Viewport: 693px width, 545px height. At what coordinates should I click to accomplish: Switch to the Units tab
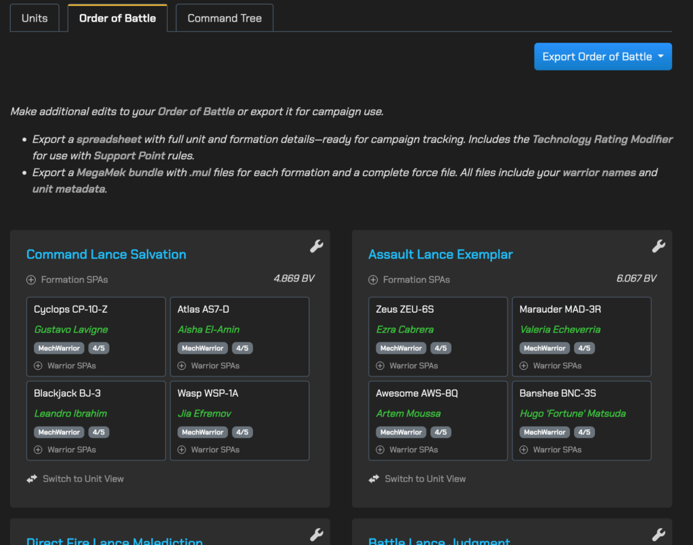tap(35, 18)
